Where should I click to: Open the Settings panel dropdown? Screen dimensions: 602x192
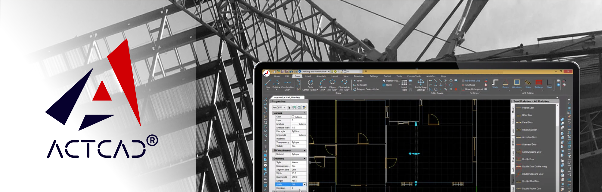tap(475, 93)
